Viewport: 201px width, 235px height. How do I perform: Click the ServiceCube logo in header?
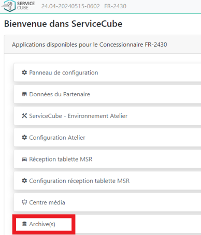pos(18,6)
